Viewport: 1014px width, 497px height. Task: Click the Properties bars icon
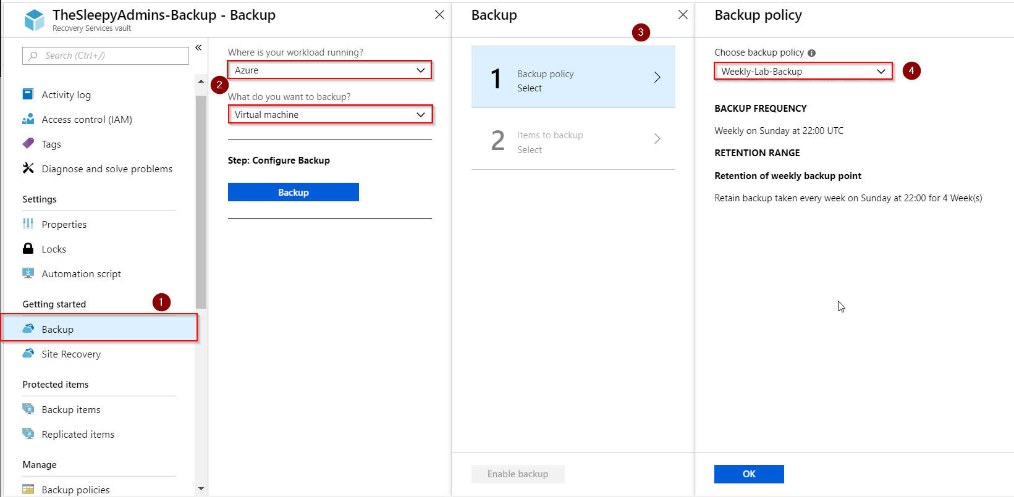(x=28, y=224)
